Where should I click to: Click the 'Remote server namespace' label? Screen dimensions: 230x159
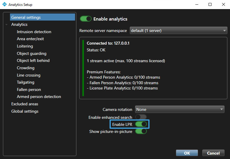point(103,31)
